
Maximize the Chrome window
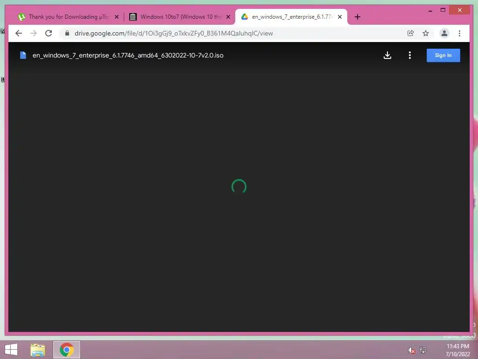coord(443,10)
